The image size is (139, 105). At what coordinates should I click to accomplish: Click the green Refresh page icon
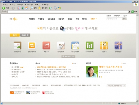(23, 8)
